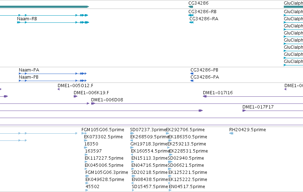Click the teal arrow glyph below CG34286 gene label

click(x=190, y=7)
